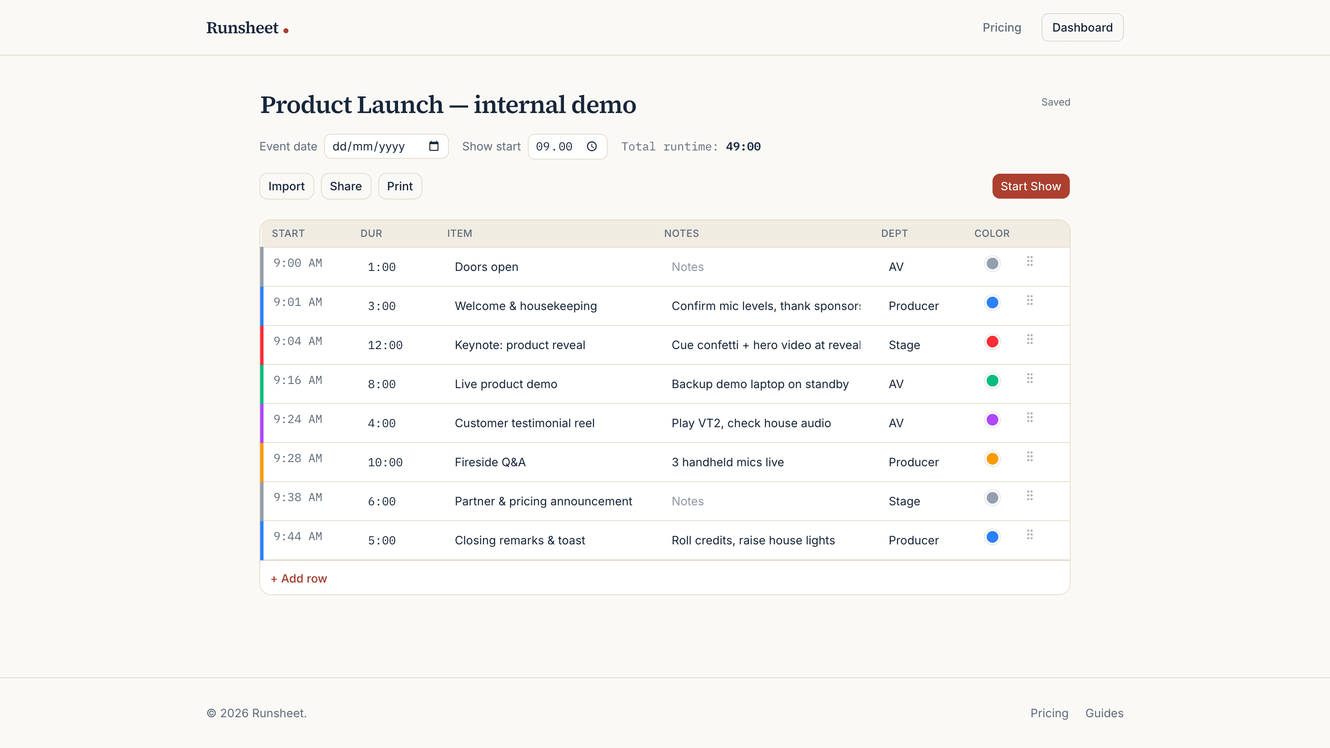Click + Add row
The image size is (1330, 748).
[299, 579]
